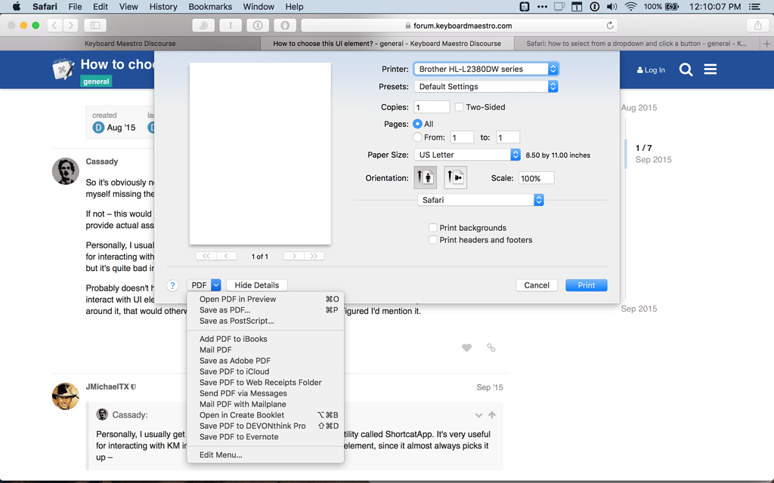Expand the Paper Size dropdown

(467, 155)
